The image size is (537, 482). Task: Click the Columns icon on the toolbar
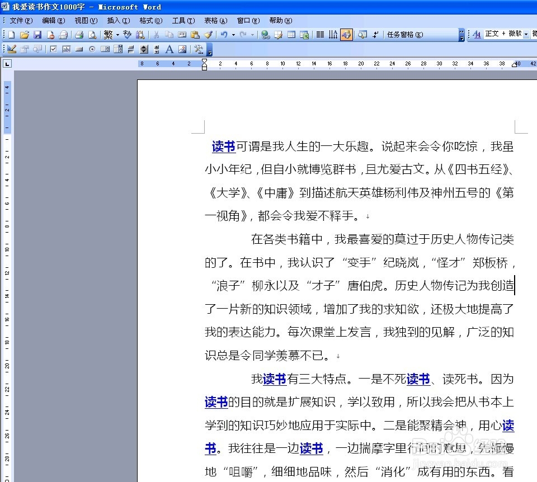pos(319,35)
